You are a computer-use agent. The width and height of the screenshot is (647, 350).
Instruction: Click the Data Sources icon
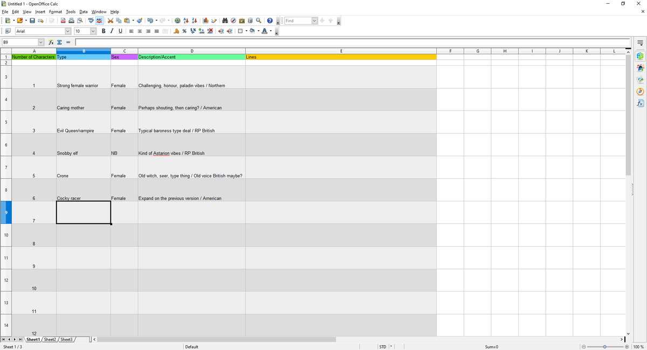[250, 20]
